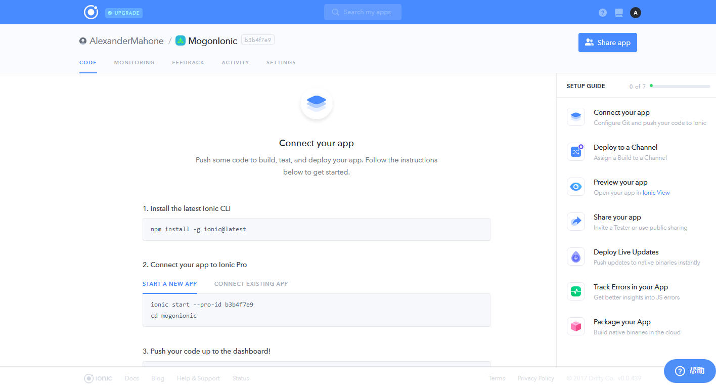Viewport: 716px width, 387px height.
Task: Open the user avatar menu
Action: (x=636, y=13)
